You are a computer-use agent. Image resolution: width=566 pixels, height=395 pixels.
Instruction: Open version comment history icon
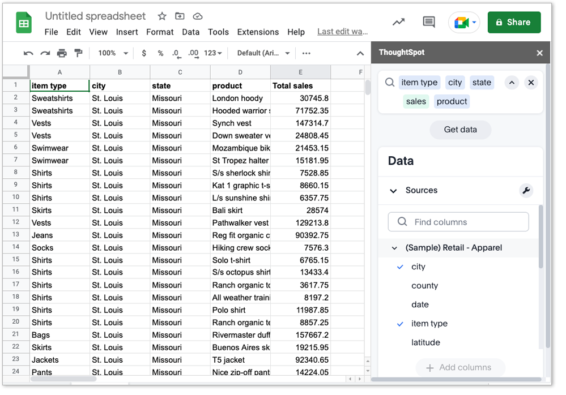pyautogui.click(x=428, y=22)
